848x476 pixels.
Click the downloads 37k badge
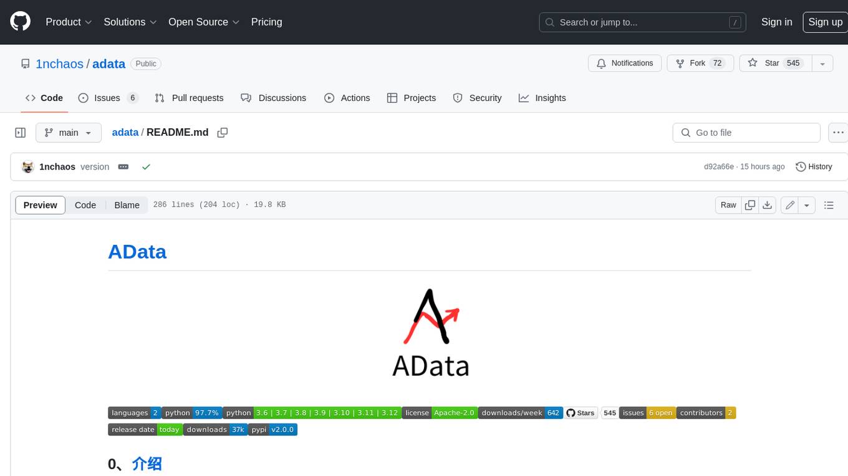pyautogui.click(x=215, y=429)
